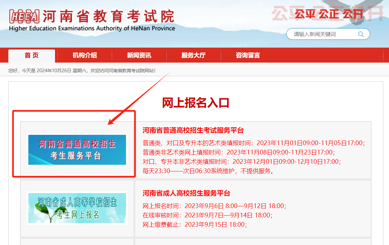The height and width of the screenshot is (245, 389).
Task: Switch to the 机构介绍 tab
Action: [x=84, y=55]
